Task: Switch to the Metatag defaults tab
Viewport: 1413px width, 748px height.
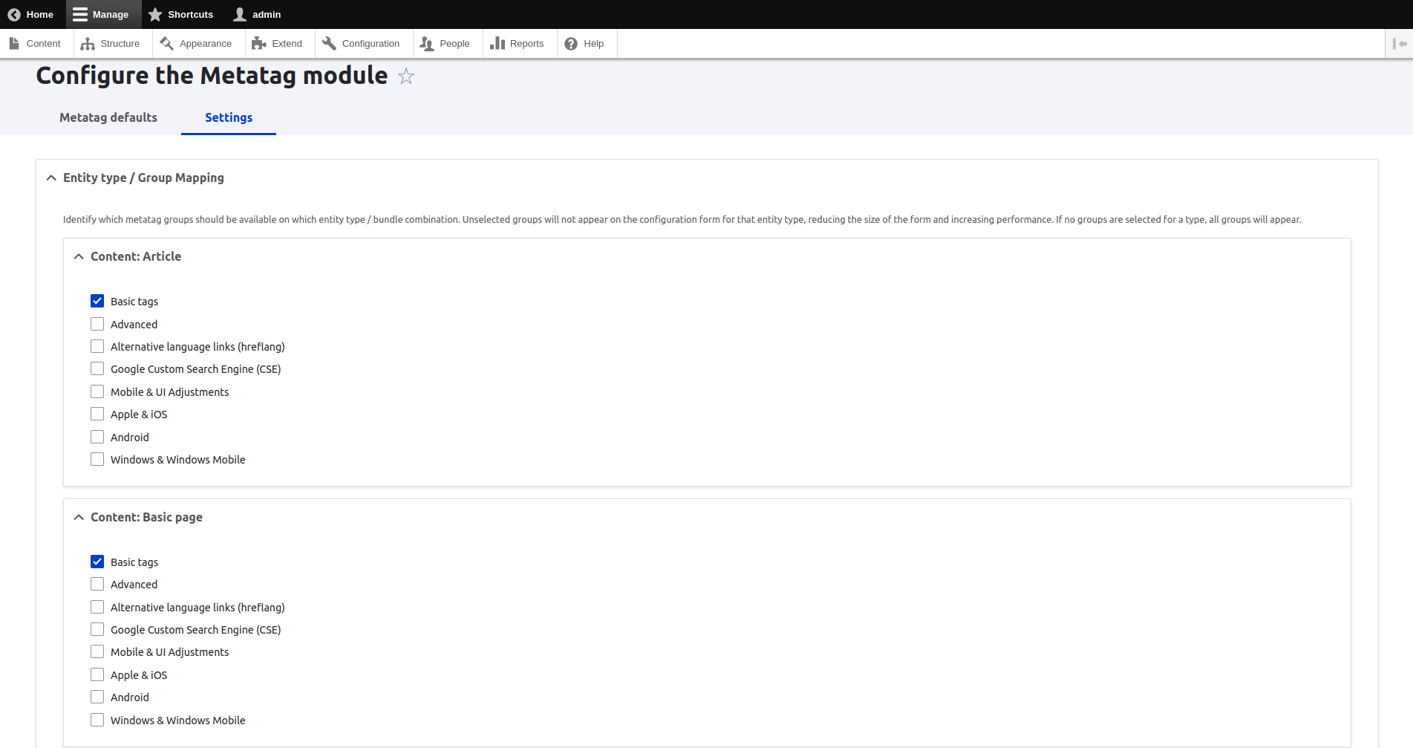Action: point(108,117)
